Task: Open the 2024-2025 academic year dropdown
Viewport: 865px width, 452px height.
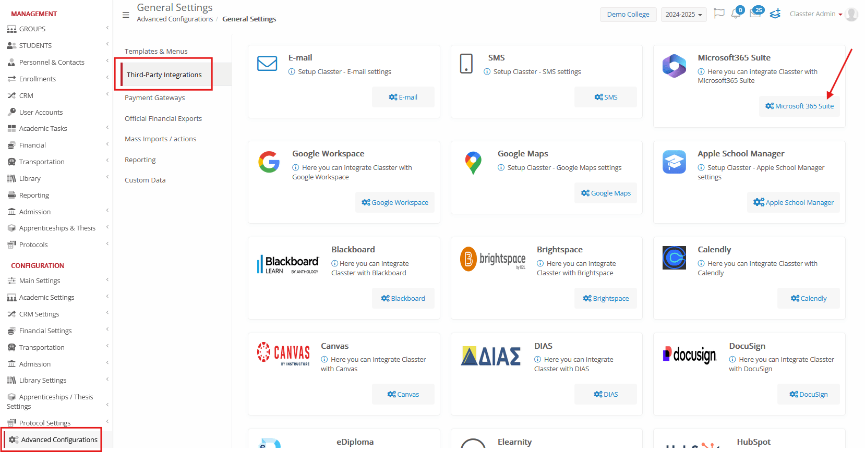Action: pyautogui.click(x=683, y=15)
